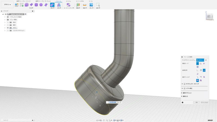This screenshot has height=122, width=217.
Task: Select the form Cylinder primitive tool
Action: [36, 5]
